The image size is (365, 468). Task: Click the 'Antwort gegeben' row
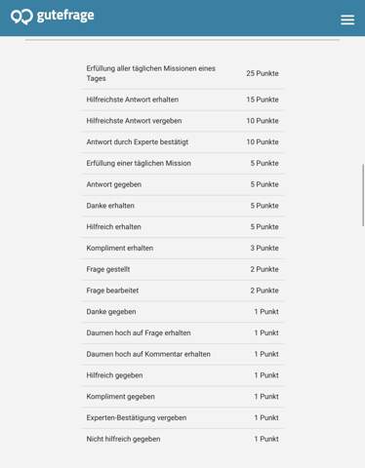click(182, 184)
